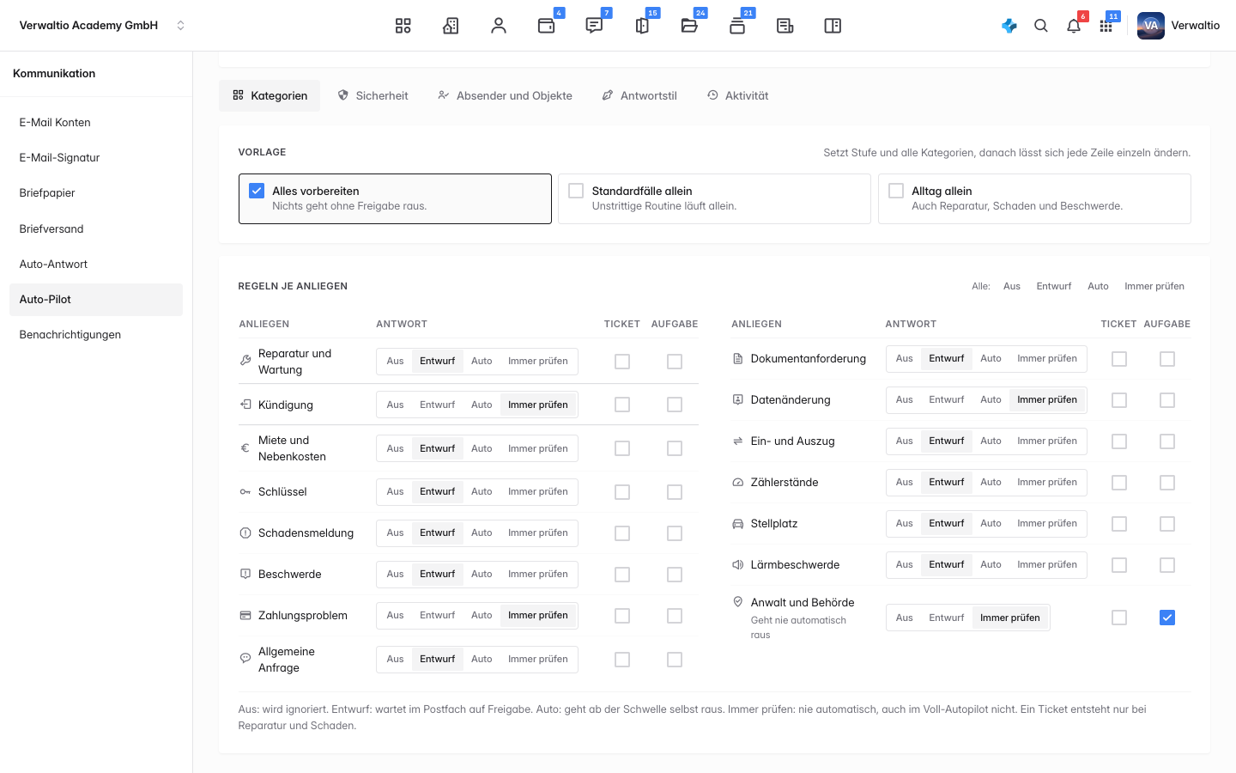Uncheck Aufgabe checkbox for Anwalt und Behörde

point(1167,618)
